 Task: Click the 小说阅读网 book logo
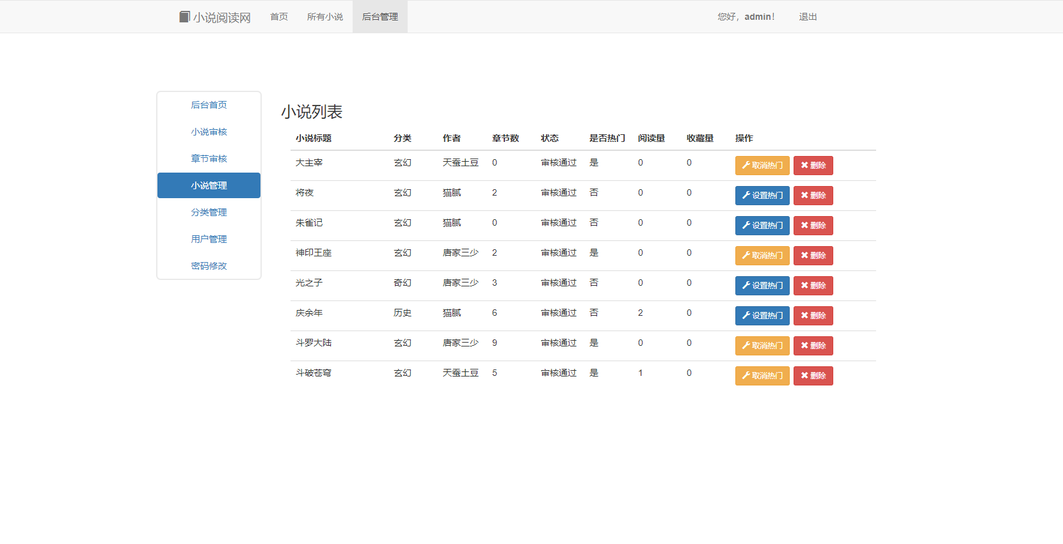pos(214,17)
